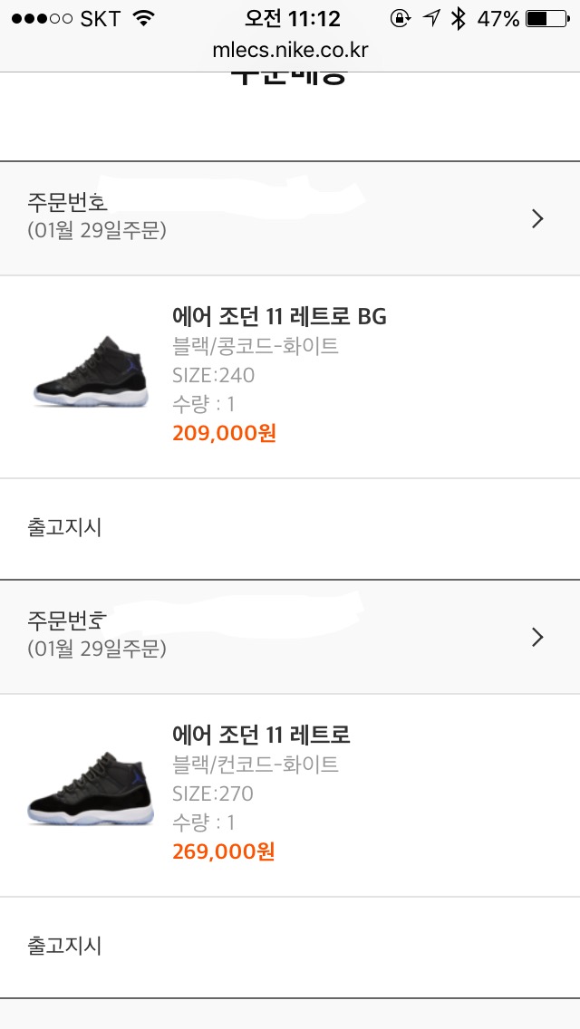The height and width of the screenshot is (1029, 580).
Task: Expand the first order's chevron arrow
Action: tap(537, 218)
